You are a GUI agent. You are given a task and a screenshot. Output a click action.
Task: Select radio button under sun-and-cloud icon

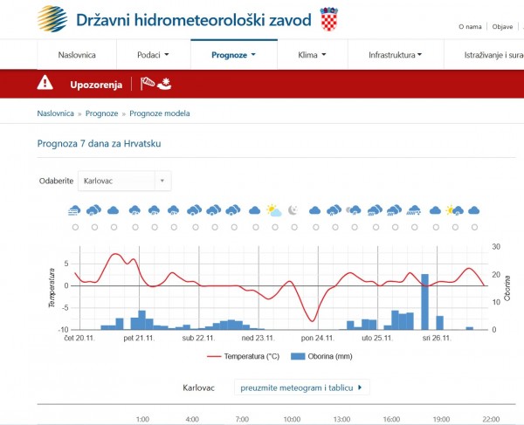point(275,228)
